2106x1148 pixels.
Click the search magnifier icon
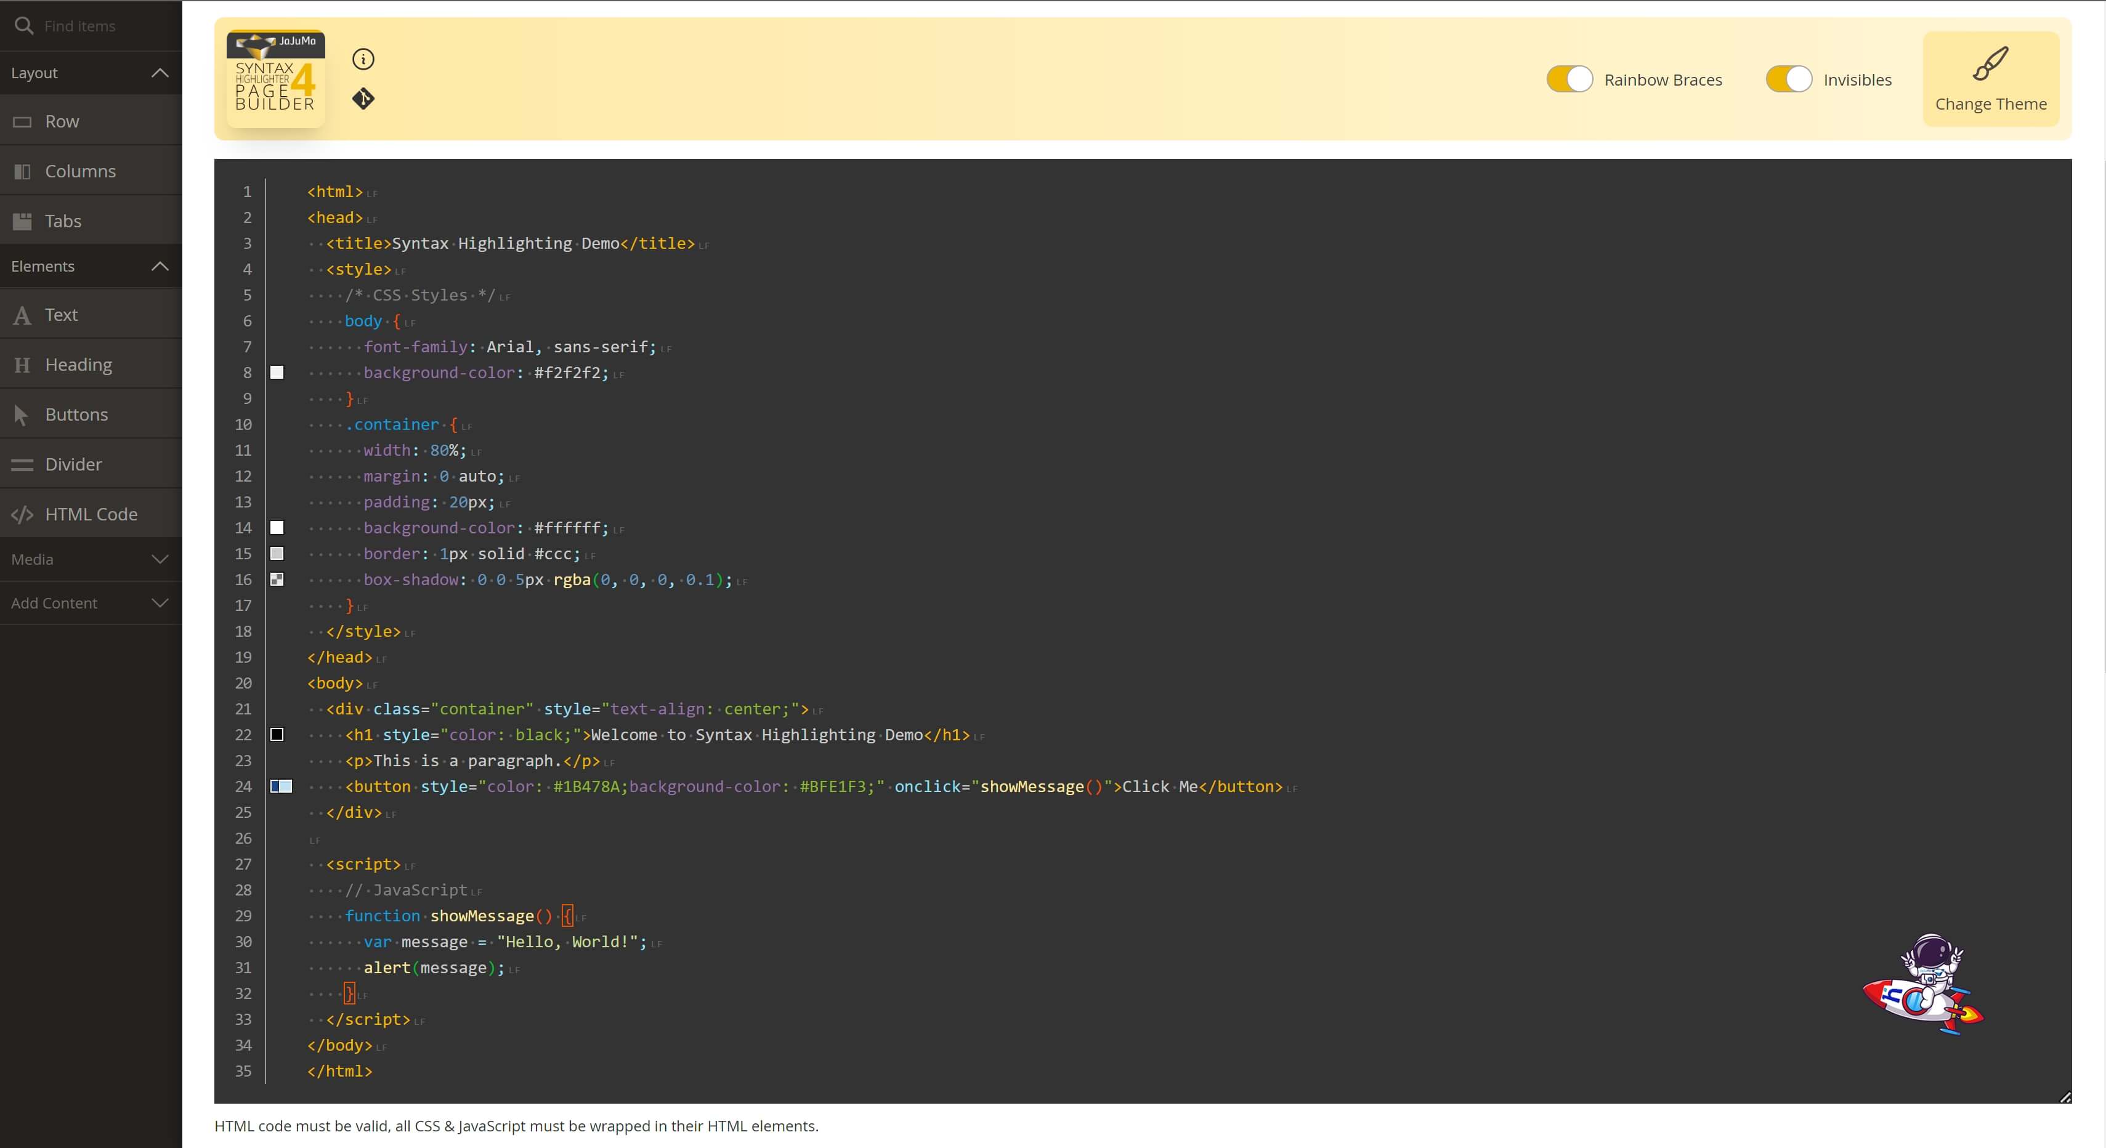[23, 26]
